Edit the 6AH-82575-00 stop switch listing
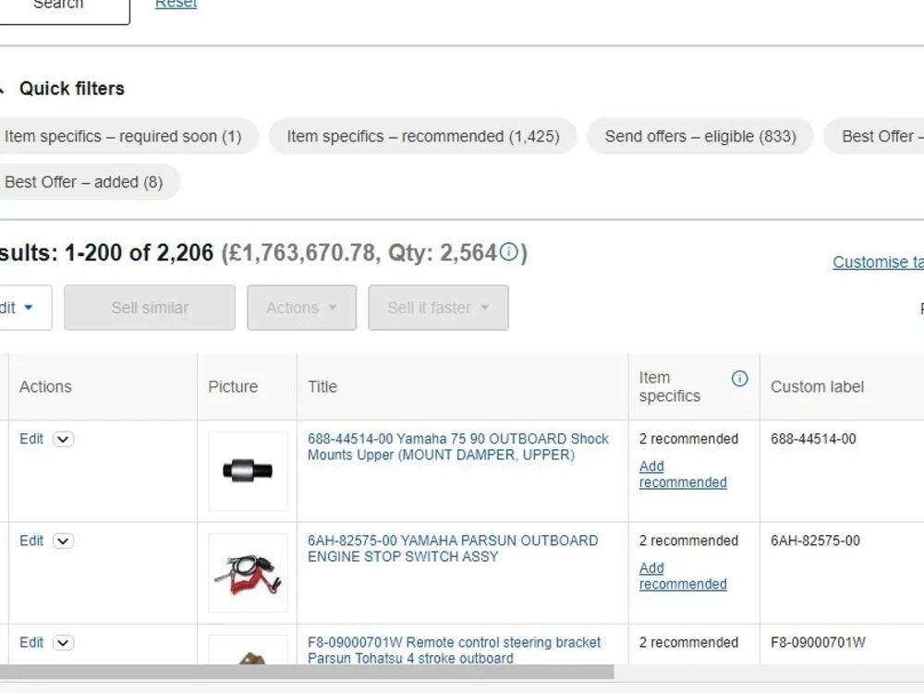This screenshot has height=693, width=924. point(31,541)
